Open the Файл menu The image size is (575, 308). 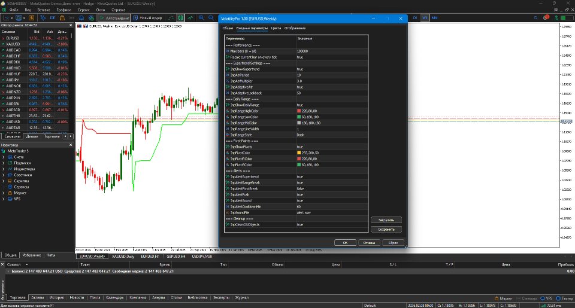[x=14, y=10]
